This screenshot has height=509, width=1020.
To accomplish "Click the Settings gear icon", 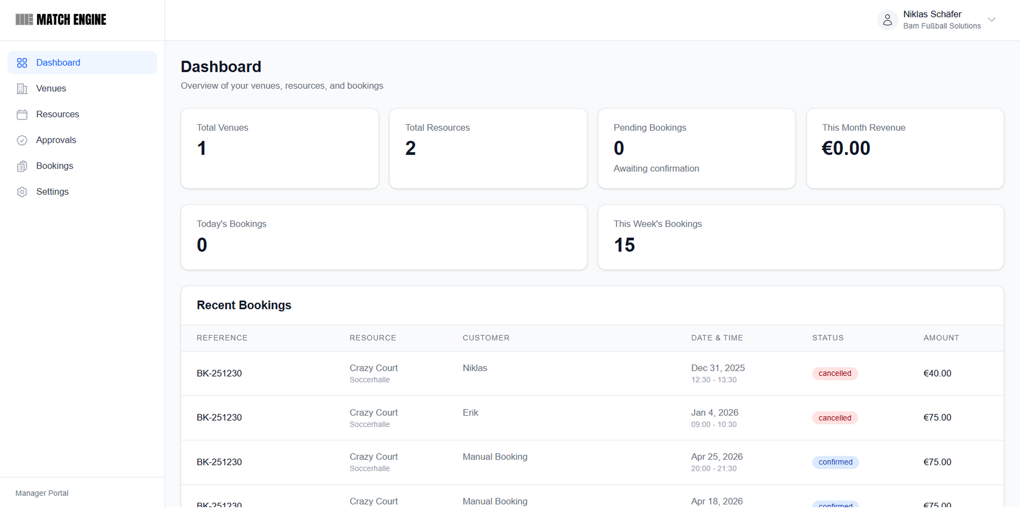I will (22, 191).
